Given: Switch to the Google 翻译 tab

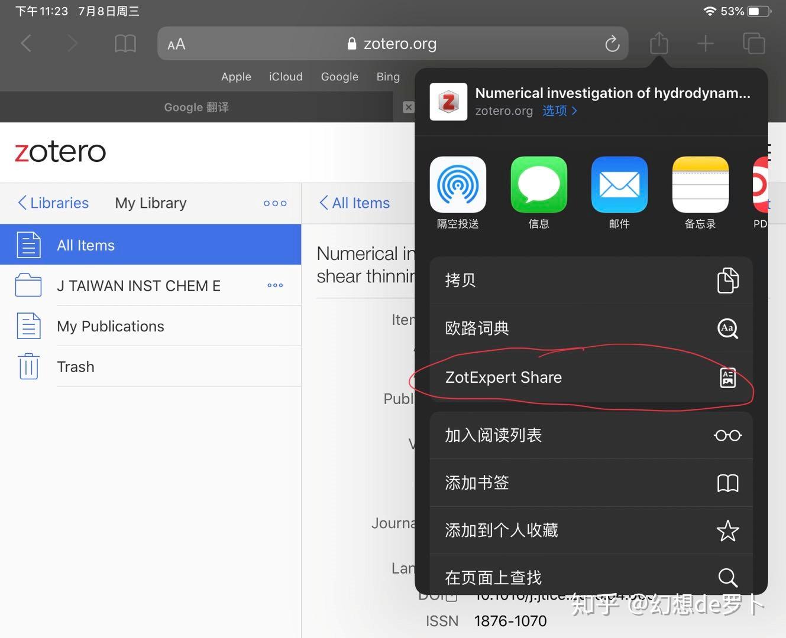Looking at the screenshot, I should point(196,107).
